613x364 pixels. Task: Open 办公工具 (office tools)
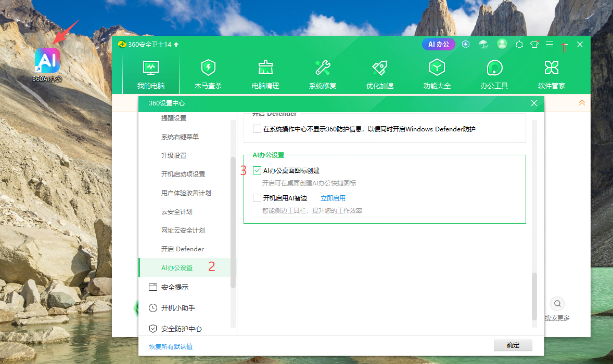(494, 73)
